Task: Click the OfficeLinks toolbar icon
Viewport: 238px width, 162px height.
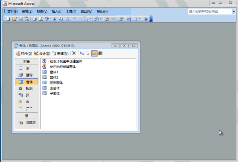Action: click(x=86, y=19)
